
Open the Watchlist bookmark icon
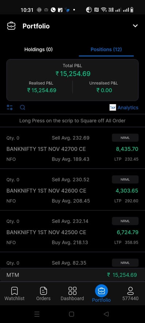click(14, 290)
